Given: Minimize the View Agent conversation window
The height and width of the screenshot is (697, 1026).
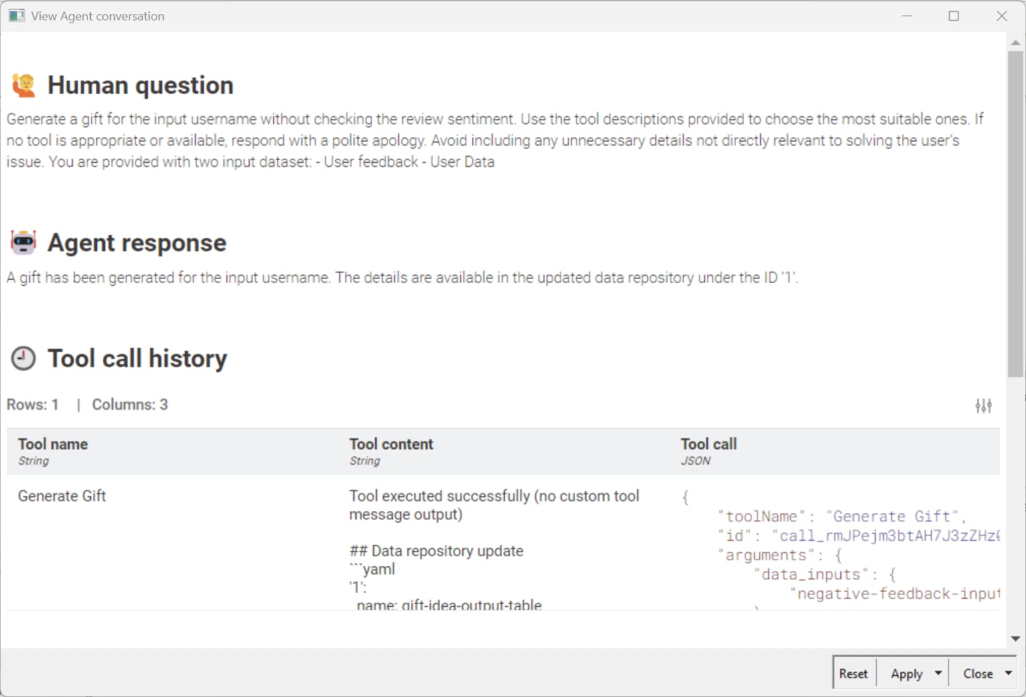Looking at the screenshot, I should point(907,16).
